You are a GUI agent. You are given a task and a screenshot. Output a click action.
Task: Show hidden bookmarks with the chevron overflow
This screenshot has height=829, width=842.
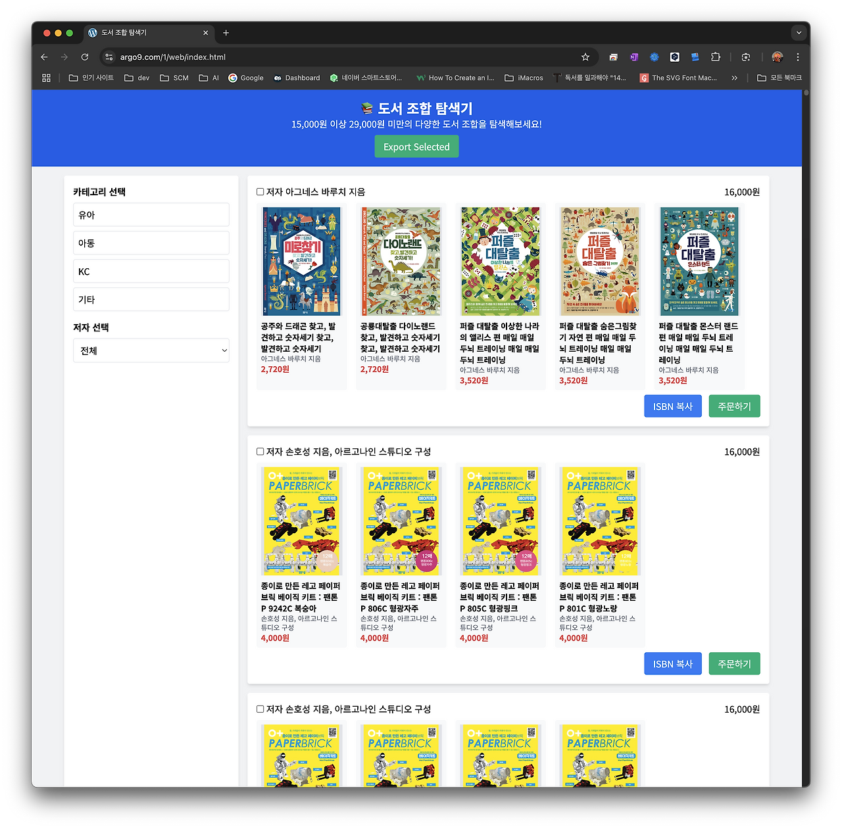734,78
